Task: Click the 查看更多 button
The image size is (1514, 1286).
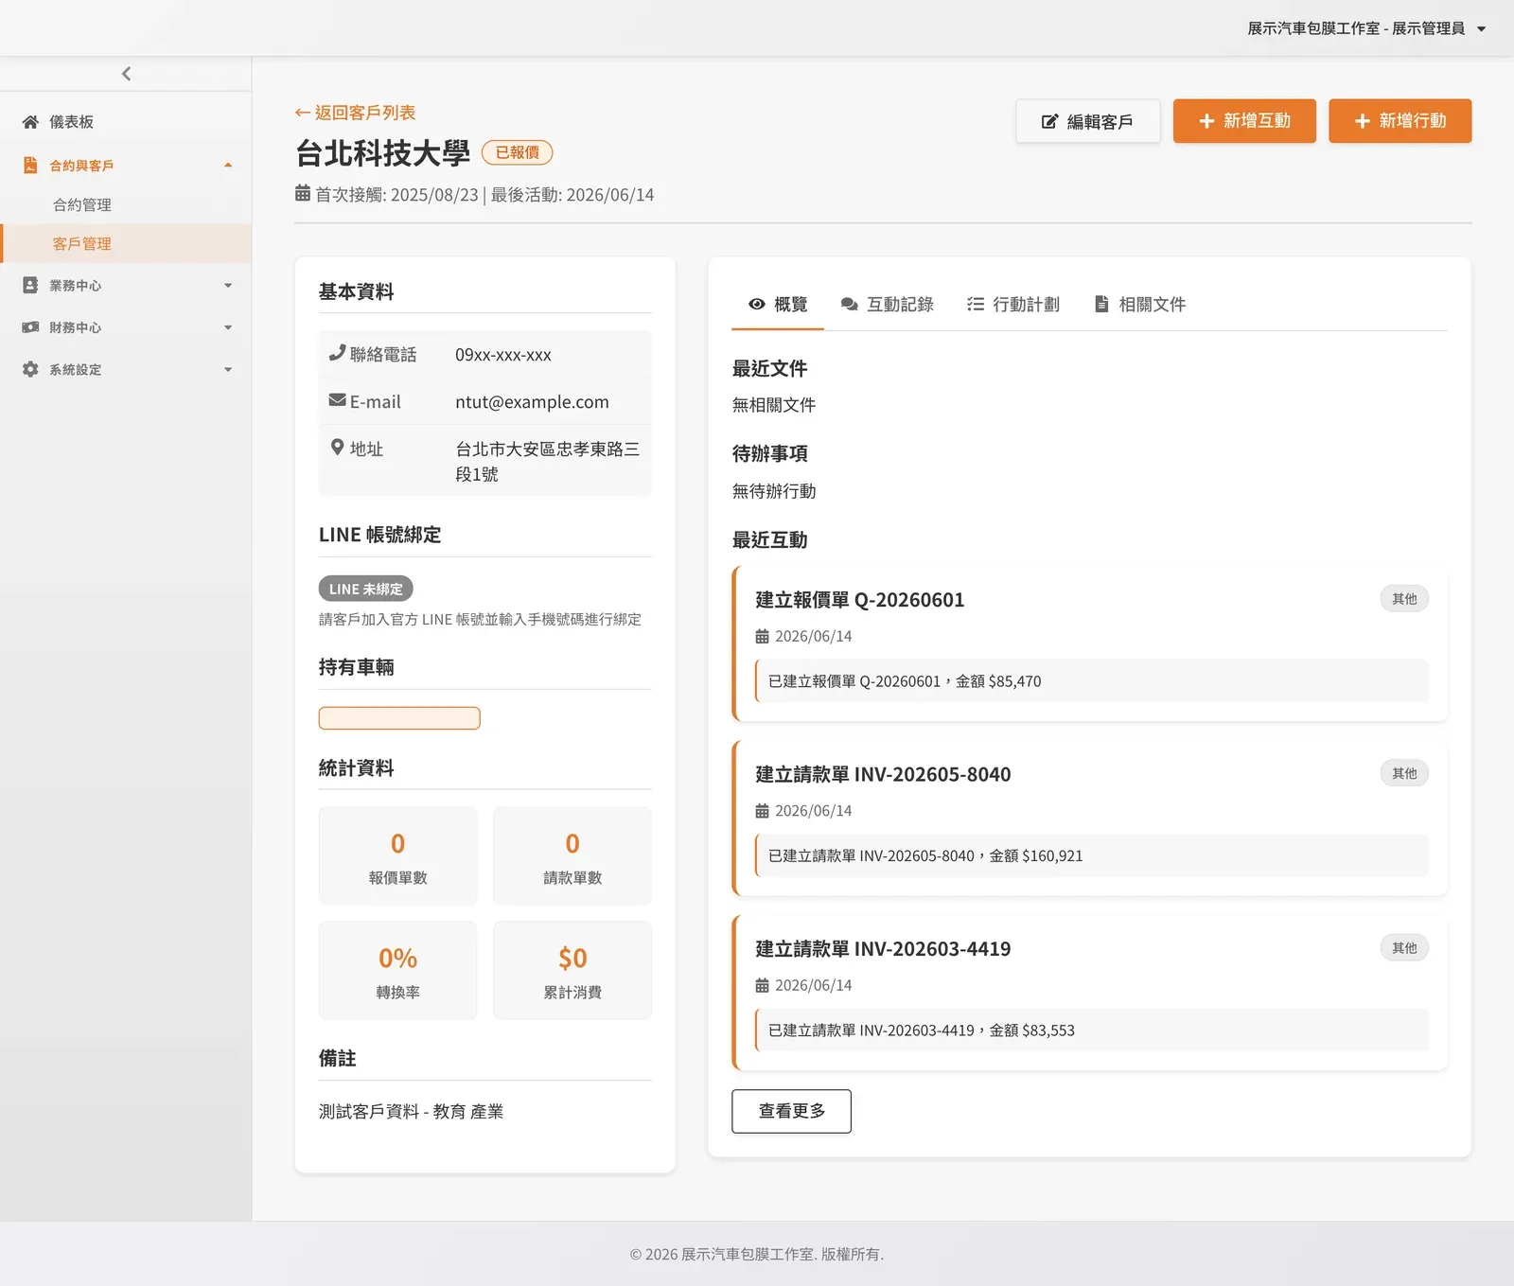Action: tap(791, 1111)
